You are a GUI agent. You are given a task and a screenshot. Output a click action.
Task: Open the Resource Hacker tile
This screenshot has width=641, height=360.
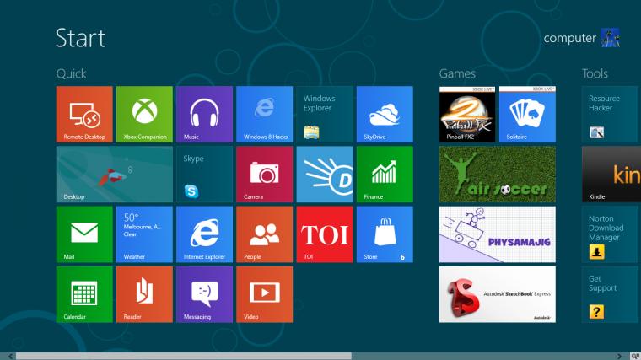(x=611, y=114)
